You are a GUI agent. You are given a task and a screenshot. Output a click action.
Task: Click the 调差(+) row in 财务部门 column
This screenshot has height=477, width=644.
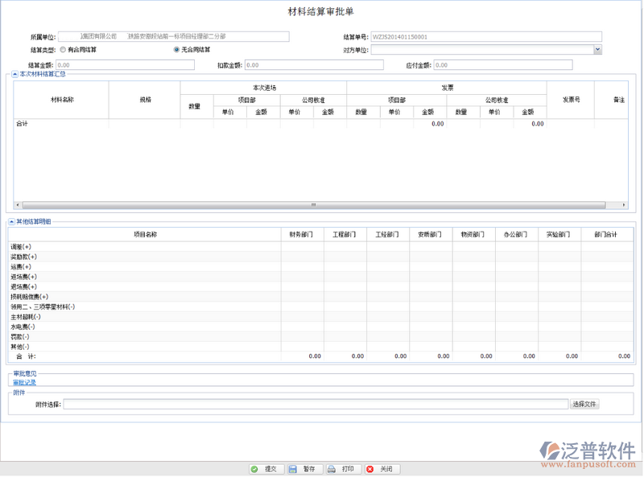click(x=302, y=247)
